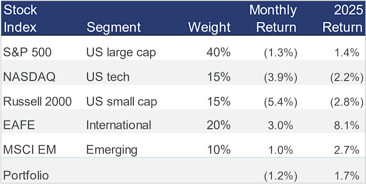Click the Weight column header
Image resolution: width=366 pixels, height=184 pixels.
(209, 27)
